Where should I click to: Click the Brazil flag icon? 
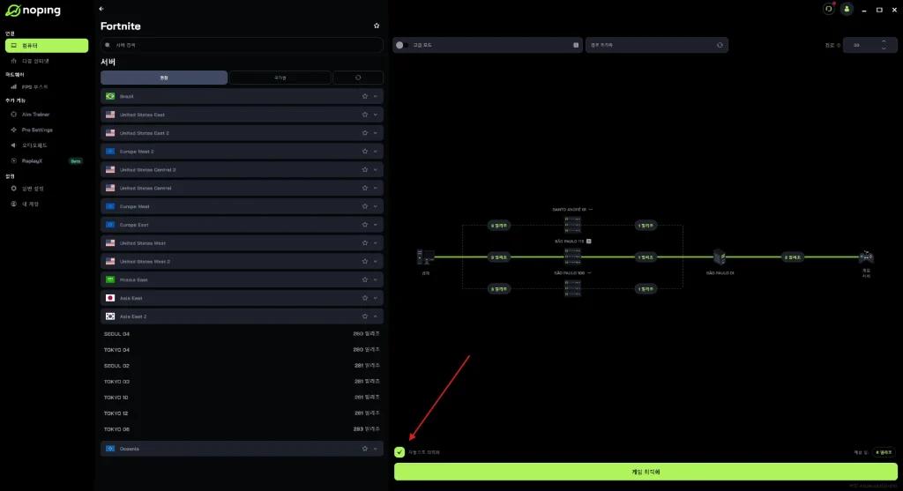(110, 96)
